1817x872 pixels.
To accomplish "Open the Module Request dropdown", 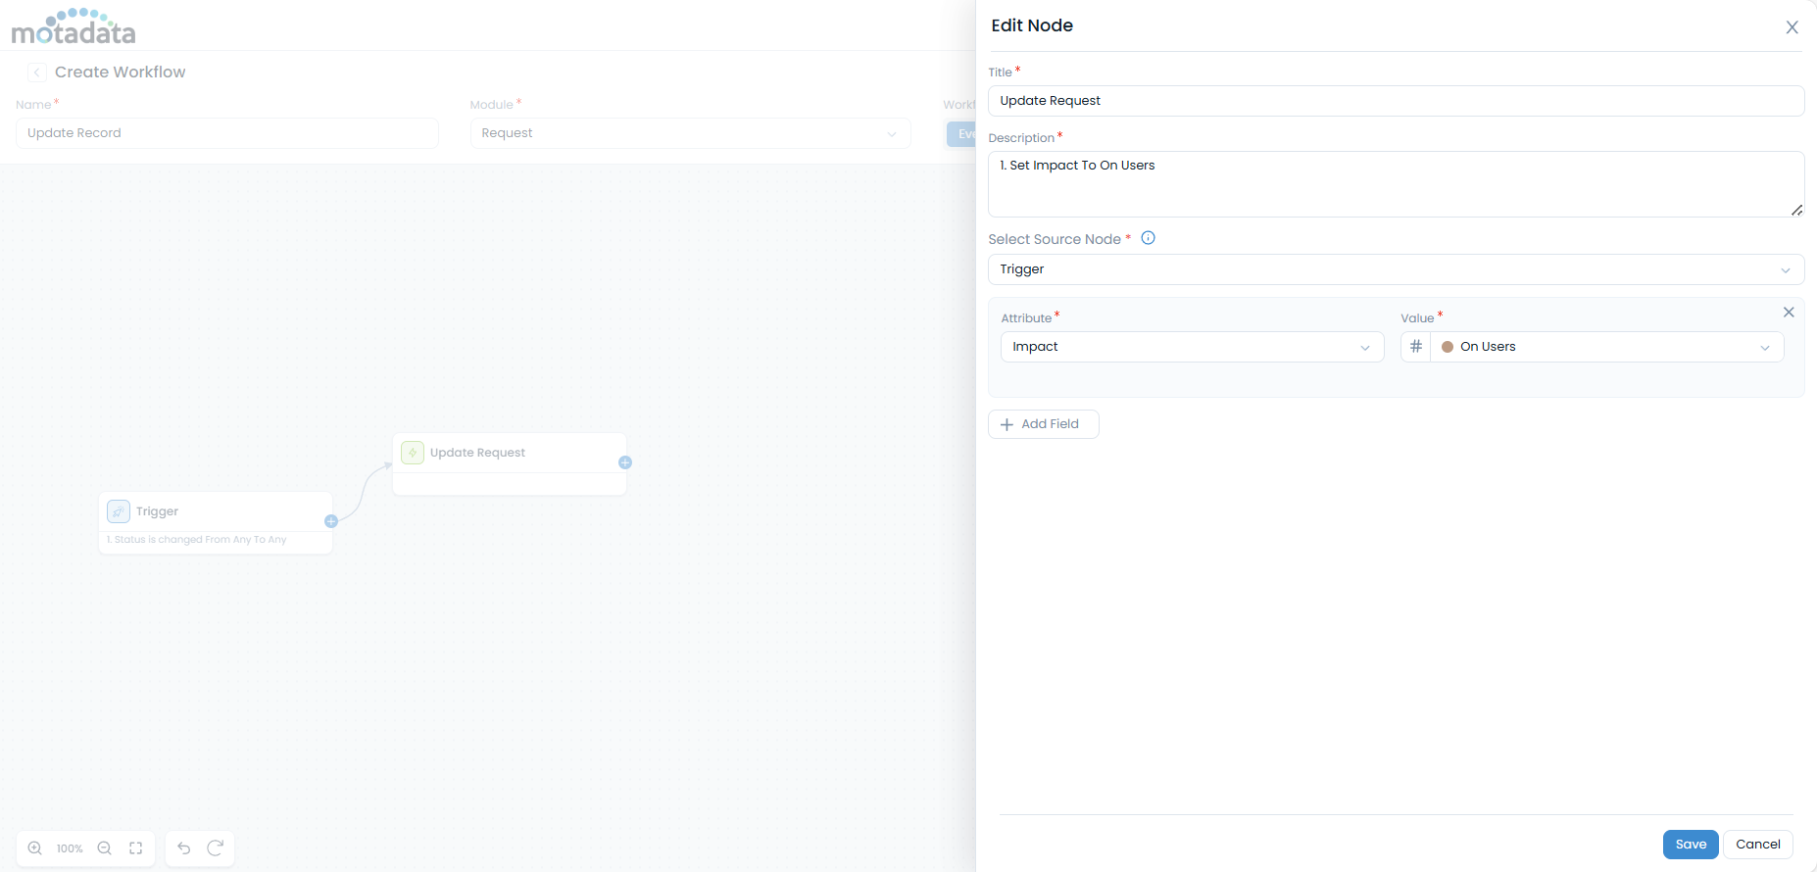I will pyautogui.click(x=690, y=133).
